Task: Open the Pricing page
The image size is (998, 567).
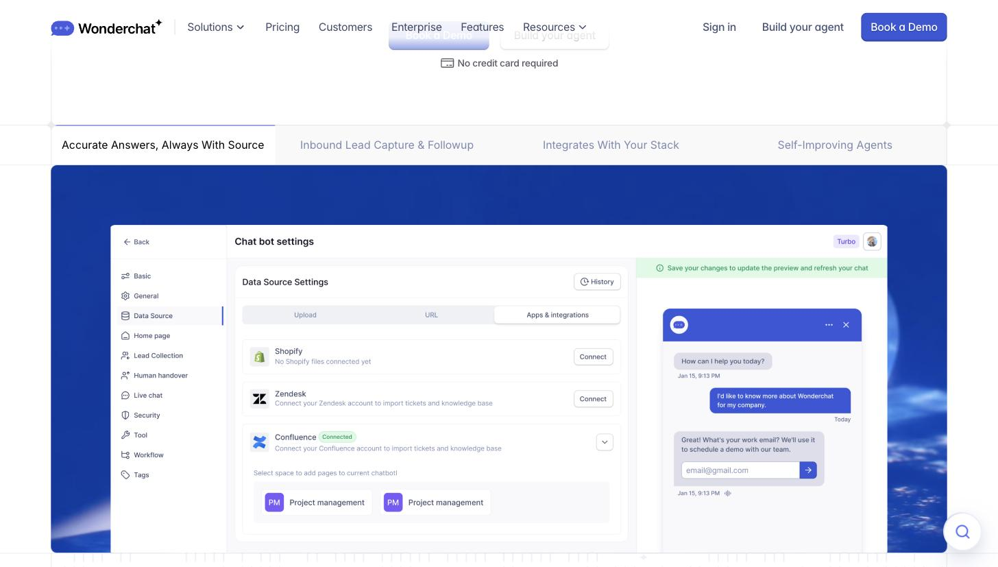Action: click(282, 27)
